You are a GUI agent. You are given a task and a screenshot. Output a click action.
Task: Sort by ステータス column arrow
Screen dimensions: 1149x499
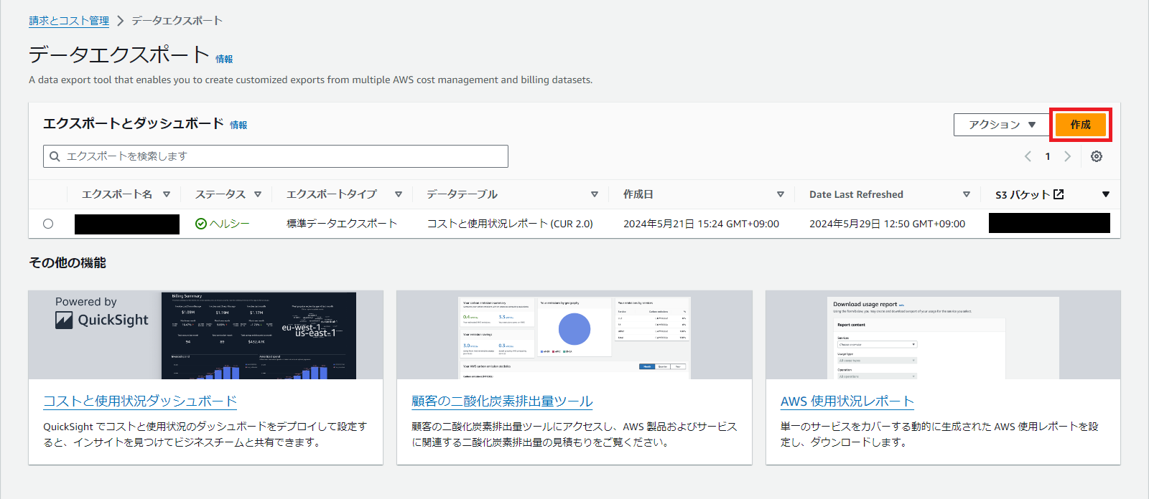(x=258, y=194)
